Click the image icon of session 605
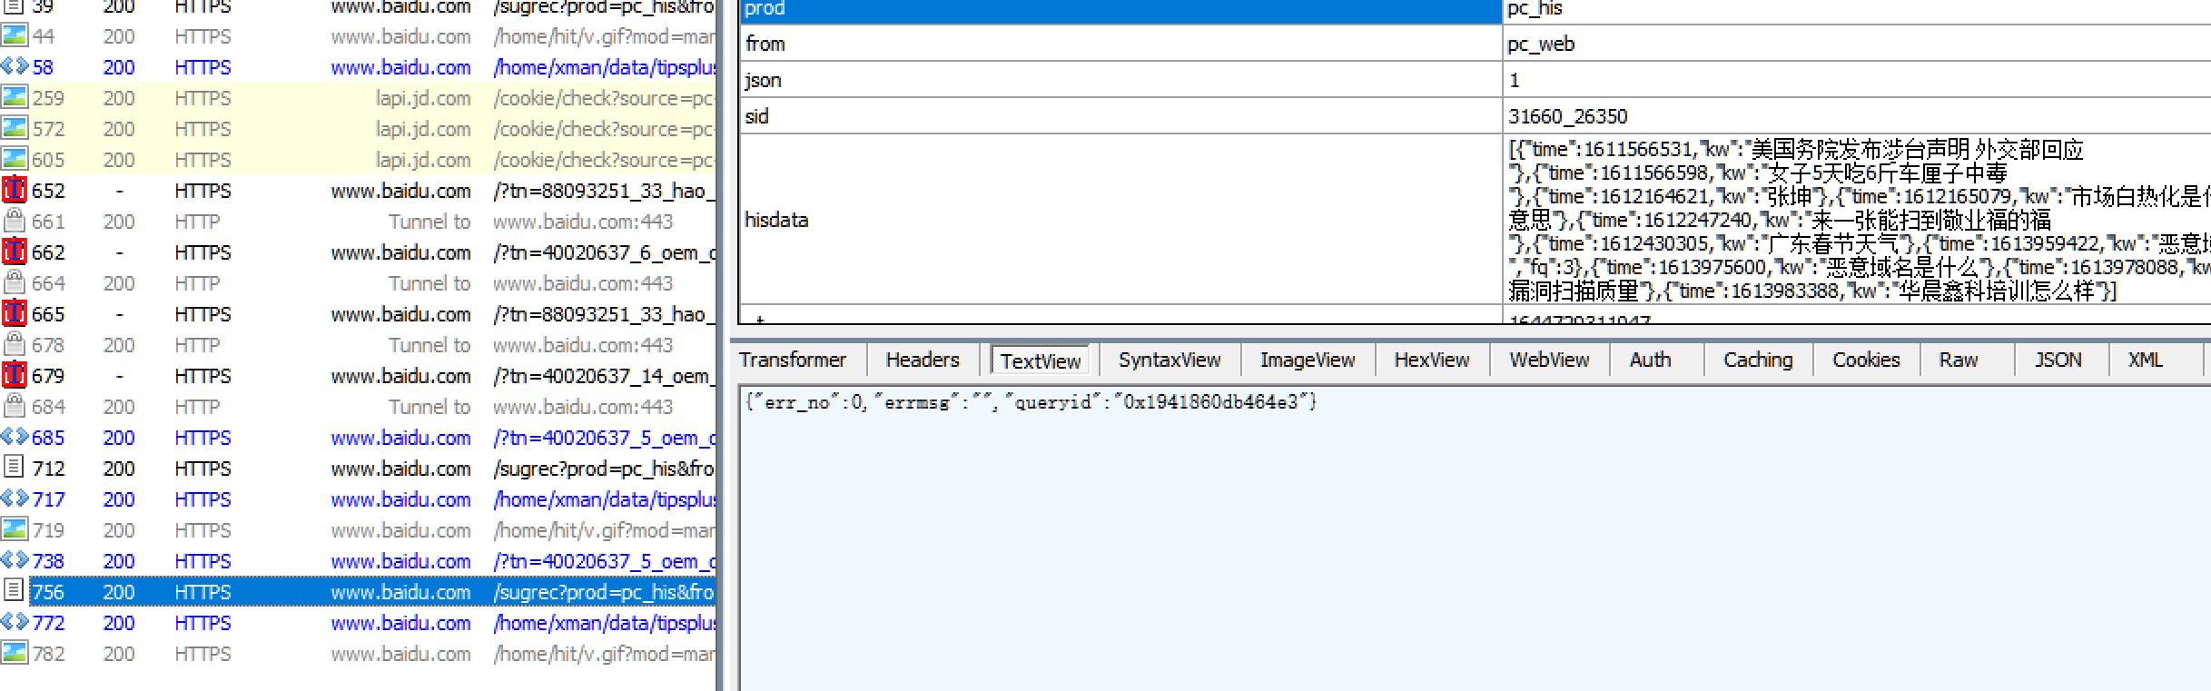This screenshot has height=691, width=2211. pos(15,160)
